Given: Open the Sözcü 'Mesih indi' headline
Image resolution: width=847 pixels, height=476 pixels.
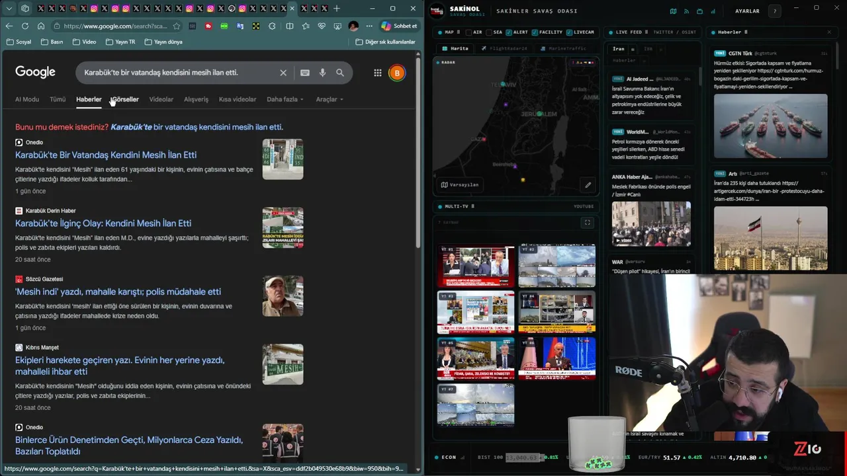Looking at the screenshot, I should tap(118, 292).
